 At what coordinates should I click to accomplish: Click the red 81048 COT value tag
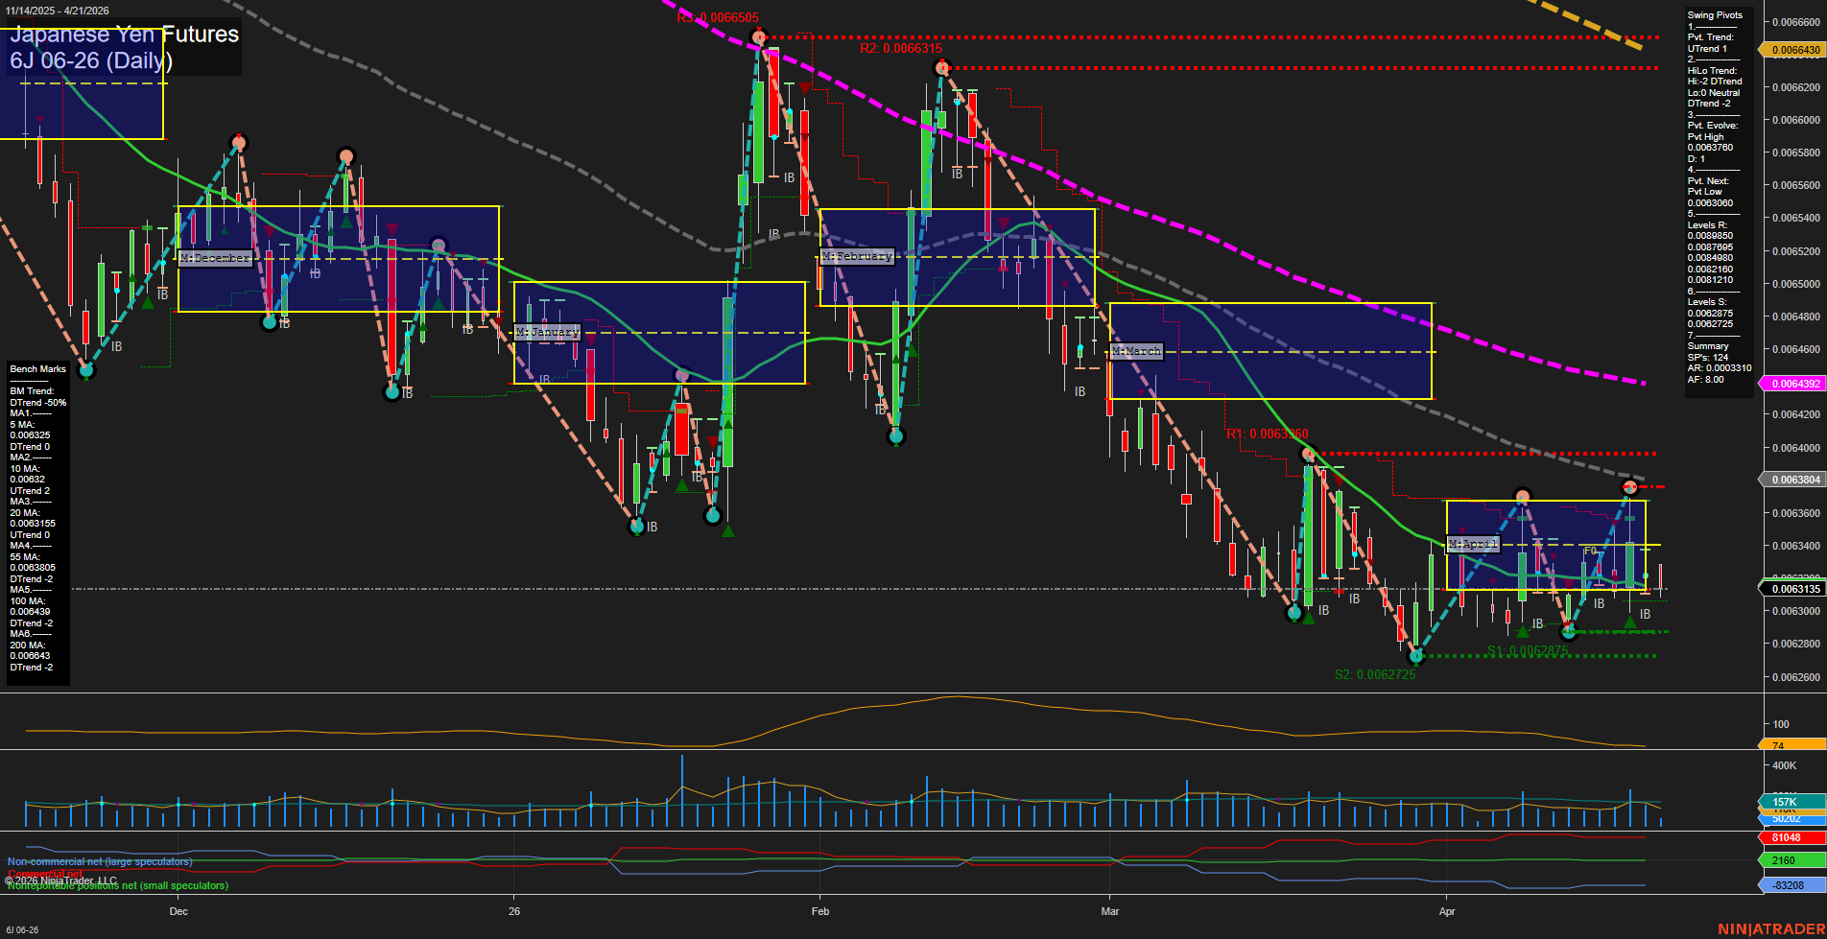pos(1791,837)
